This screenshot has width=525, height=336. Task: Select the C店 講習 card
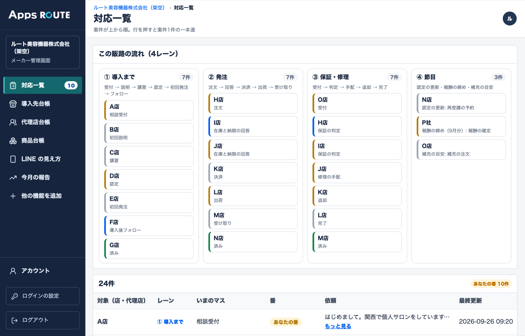pos(149,156)
